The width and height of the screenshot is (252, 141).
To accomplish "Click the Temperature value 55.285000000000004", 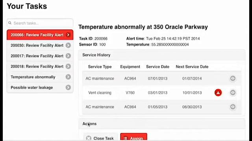I will [x=170, y=44].
